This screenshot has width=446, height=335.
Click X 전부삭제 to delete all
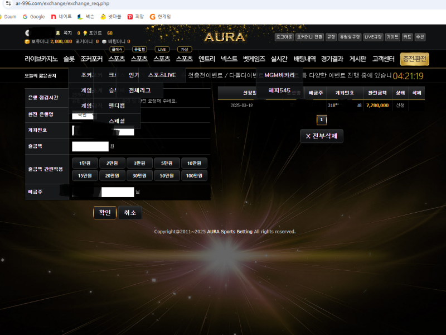click(321, 136)
